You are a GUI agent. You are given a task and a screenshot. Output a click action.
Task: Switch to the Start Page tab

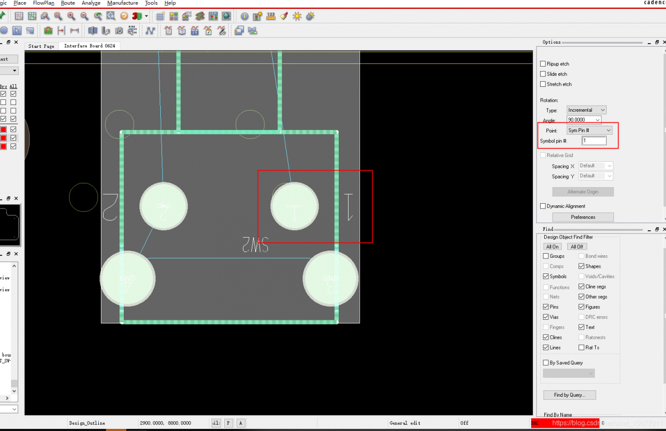point(41,46)
